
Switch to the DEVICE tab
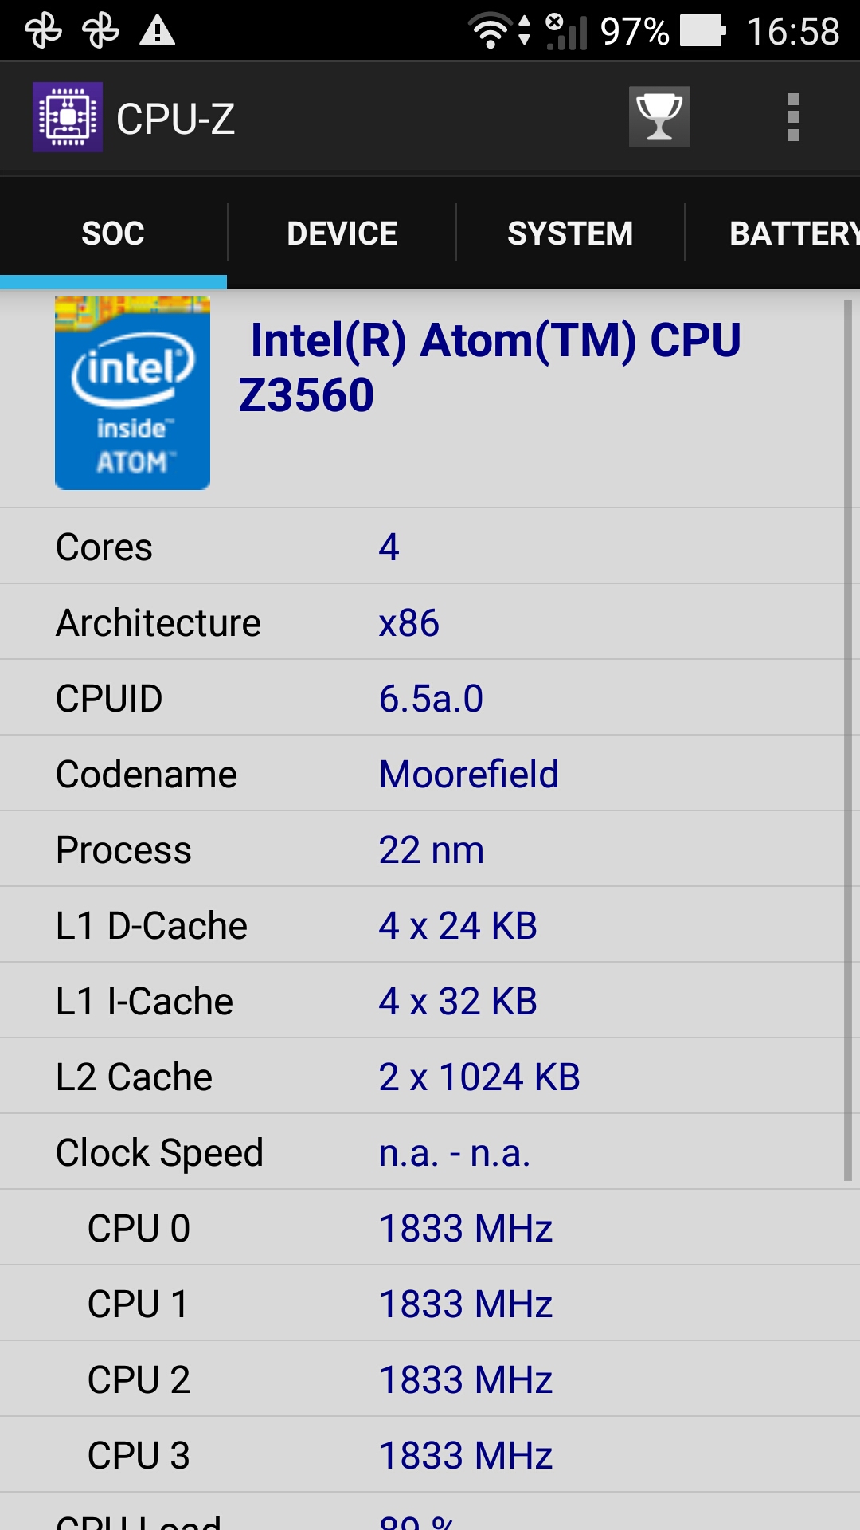coord(342,233)
